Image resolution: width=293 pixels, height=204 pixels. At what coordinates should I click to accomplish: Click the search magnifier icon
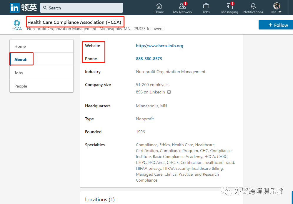point(45,8)
